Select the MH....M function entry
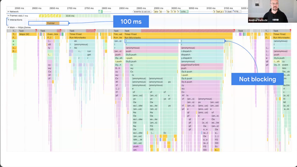Viewport: 297px width, 167px height. point(138,140)
